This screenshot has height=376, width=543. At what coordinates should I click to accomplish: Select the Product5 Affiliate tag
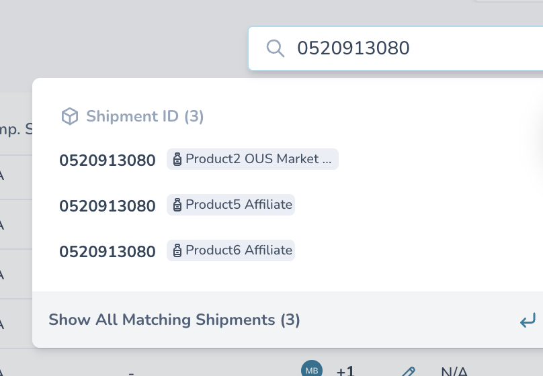click(x=231, y=205)
